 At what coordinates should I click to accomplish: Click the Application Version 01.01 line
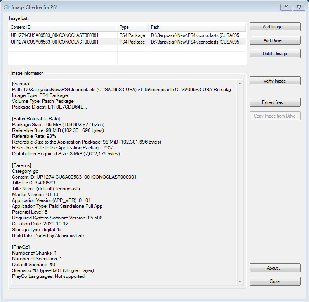tap(51, 200)
